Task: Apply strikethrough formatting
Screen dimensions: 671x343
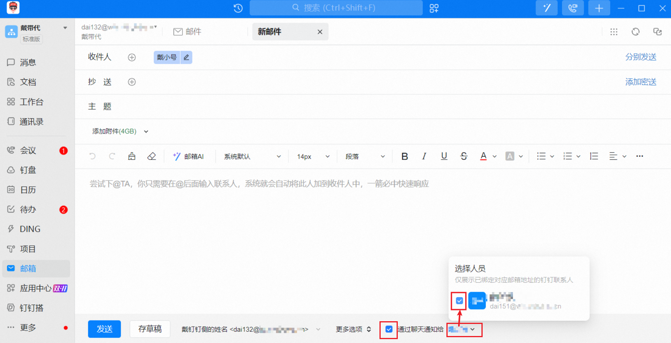Action: pos(464,156)
